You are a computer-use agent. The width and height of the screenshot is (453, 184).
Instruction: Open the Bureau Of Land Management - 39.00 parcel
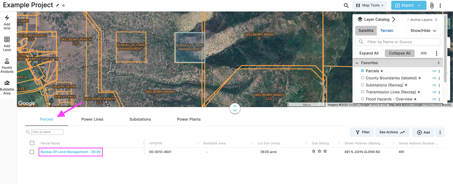(x=70, y=152)
